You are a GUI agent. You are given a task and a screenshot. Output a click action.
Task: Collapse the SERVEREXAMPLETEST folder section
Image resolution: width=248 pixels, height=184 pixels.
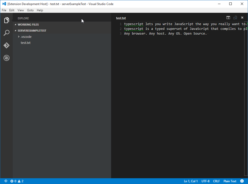(x=32, y=31)
